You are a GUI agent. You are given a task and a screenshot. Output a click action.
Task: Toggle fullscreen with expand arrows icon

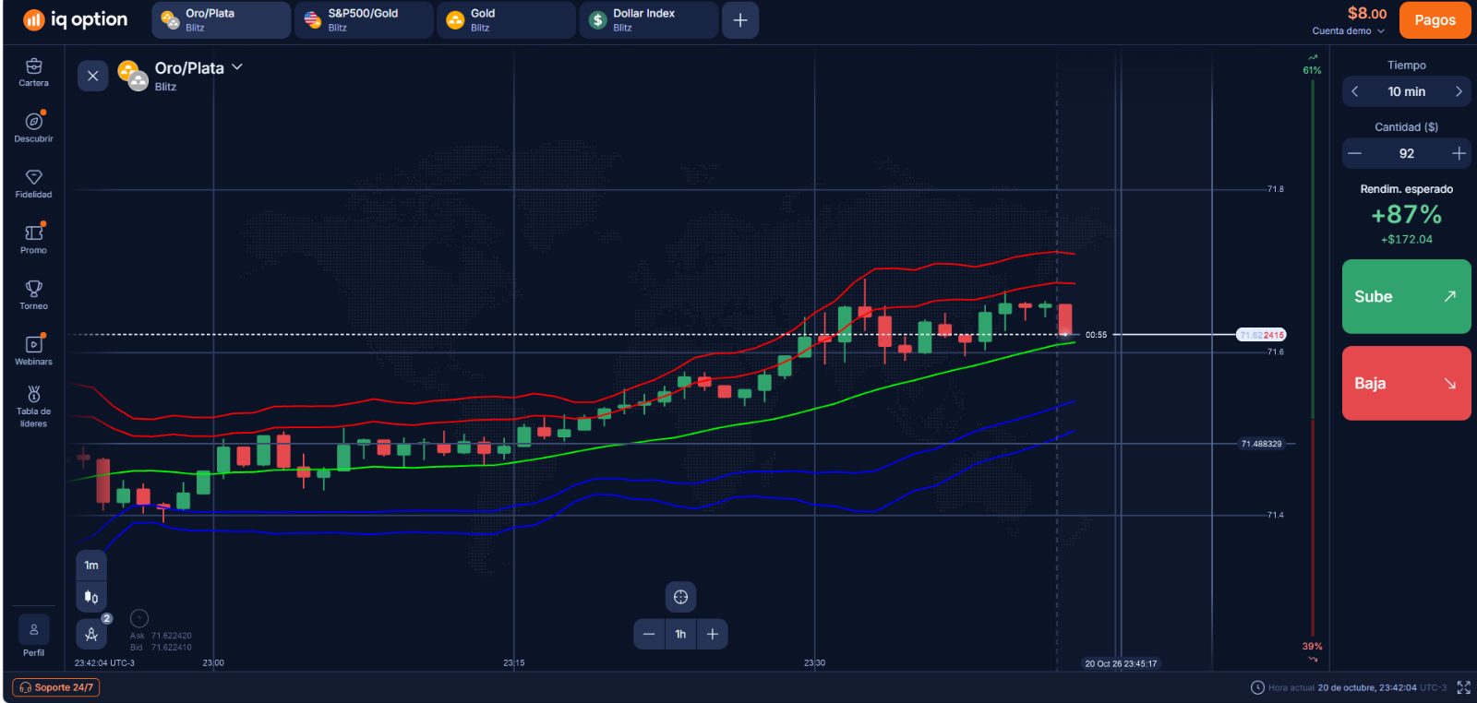(x=1464, y=687)
